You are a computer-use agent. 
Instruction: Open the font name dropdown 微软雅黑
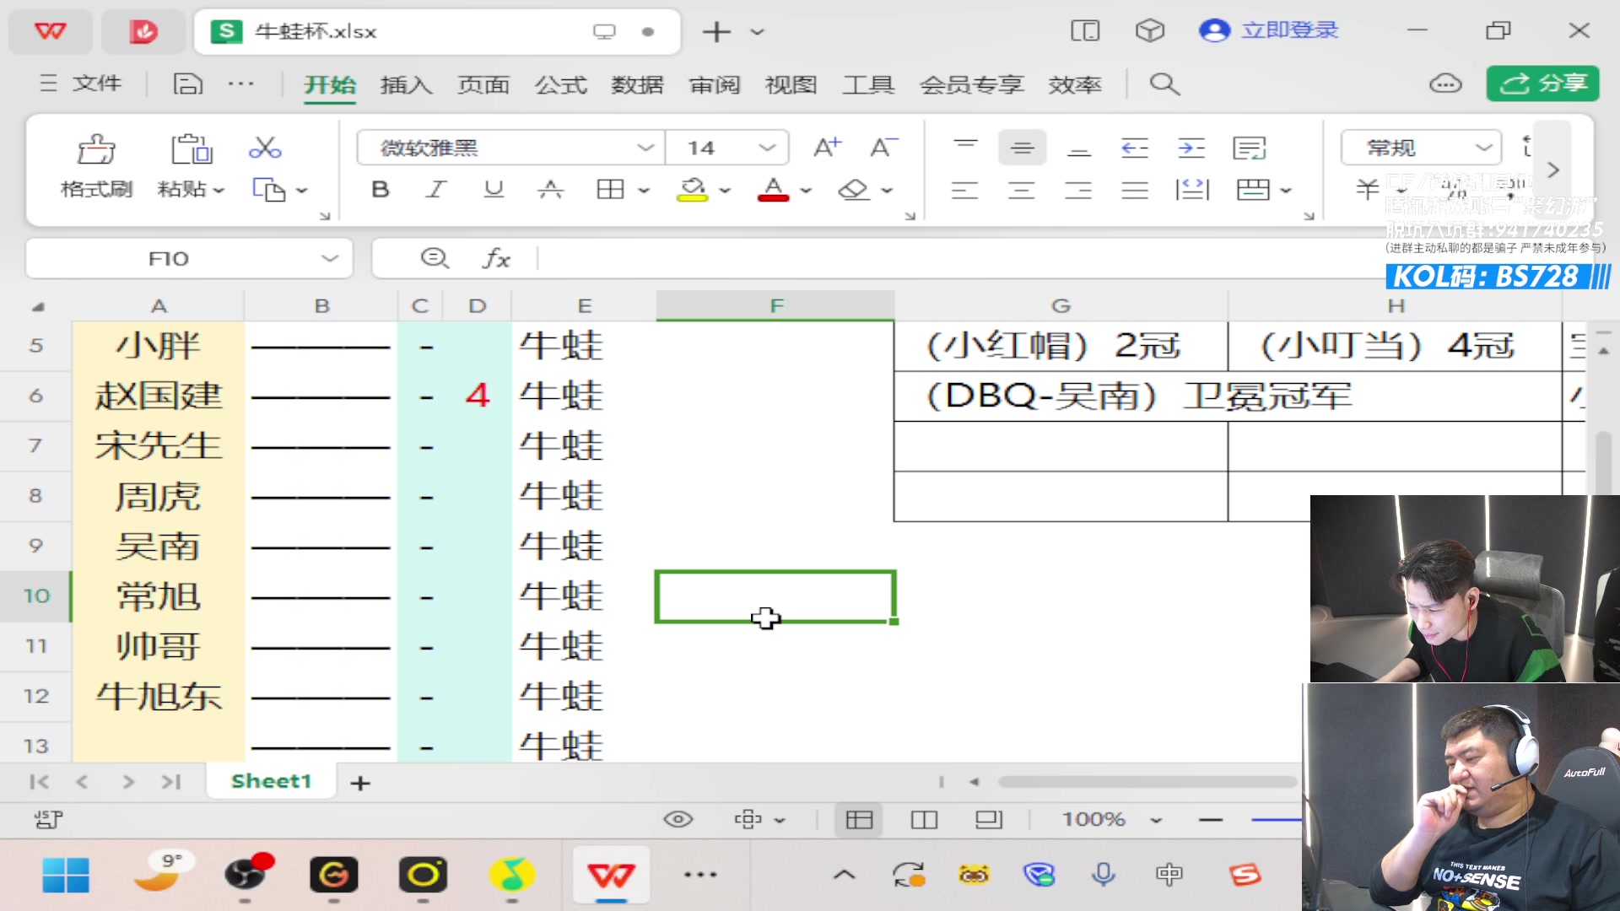(x=645, y=148)
